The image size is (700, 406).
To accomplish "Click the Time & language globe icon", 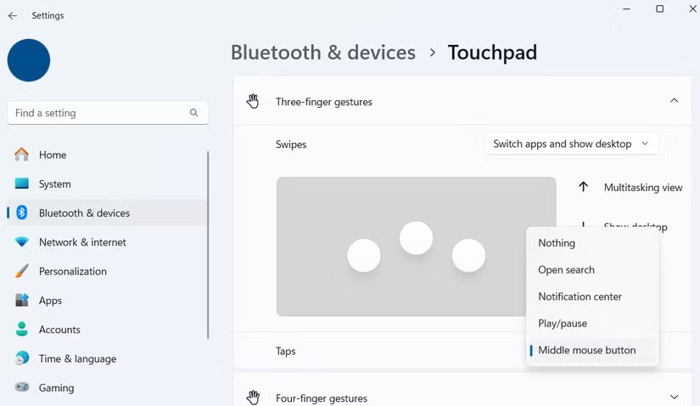I will 22,358.
